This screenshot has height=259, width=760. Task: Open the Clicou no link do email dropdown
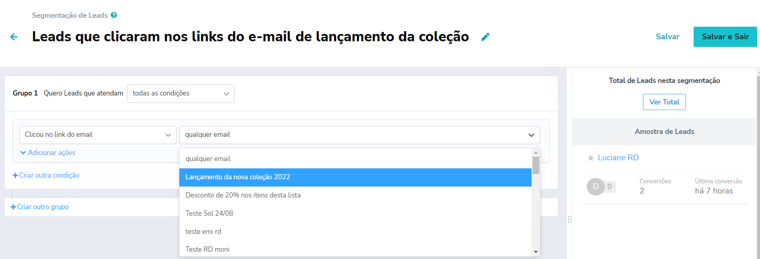pos(97,134)
